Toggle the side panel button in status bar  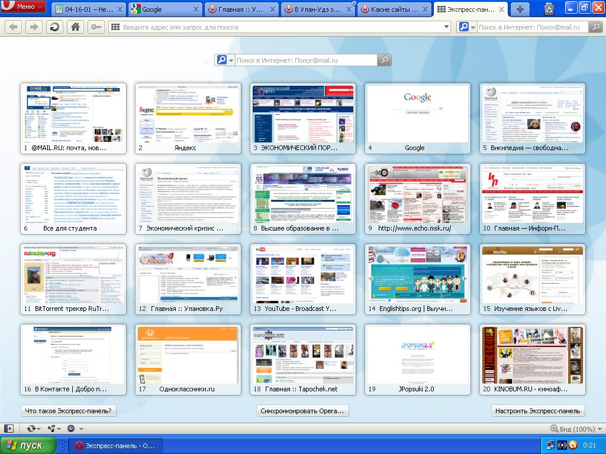9,429
